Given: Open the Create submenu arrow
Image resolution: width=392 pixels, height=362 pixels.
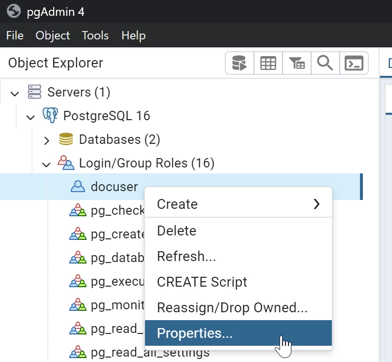Looking at the screenshot, I should (x=317, y=204).
